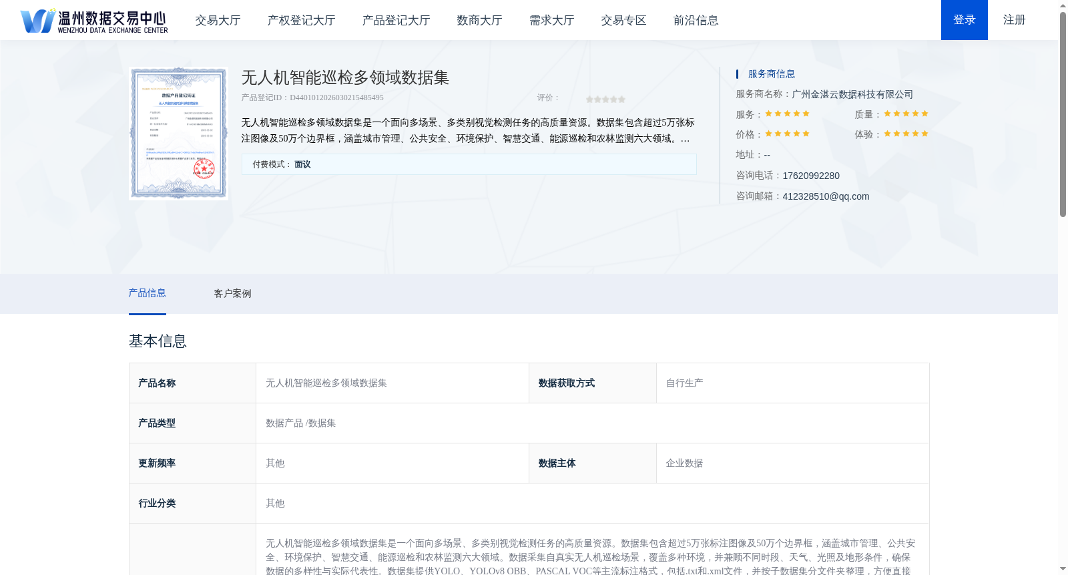
Task: Click the 注册 register link
Action: click(x=1014, y=20)
